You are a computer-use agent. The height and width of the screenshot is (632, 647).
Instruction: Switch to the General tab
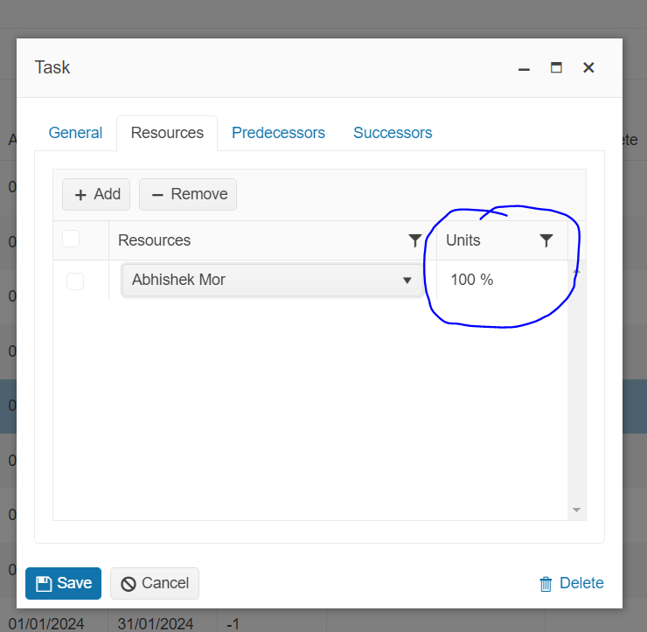pos(75,133)
